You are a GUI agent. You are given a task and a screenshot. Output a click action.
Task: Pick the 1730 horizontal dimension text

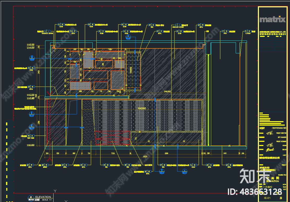(113, 153)
